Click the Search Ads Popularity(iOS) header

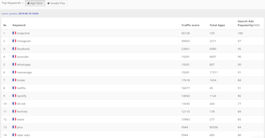click(249, 23)
